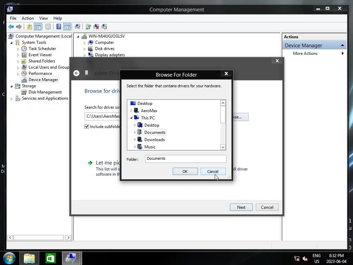
Task: Open the Start orb on taskbar
Action: point(9,258)
